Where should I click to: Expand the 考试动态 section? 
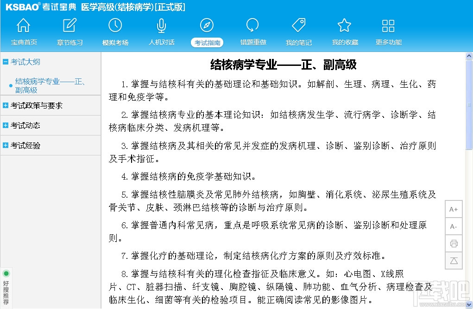click(x=6, y=125)
